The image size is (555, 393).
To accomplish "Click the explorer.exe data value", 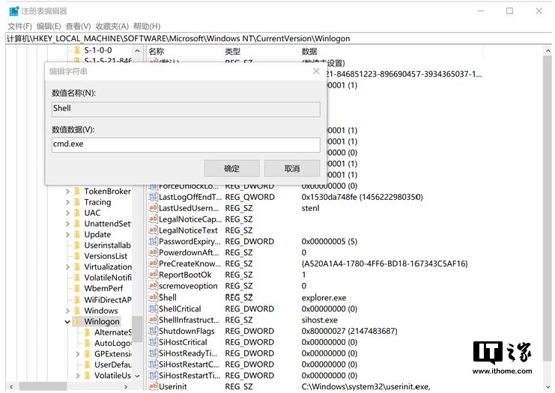I will tap(324, 298).
